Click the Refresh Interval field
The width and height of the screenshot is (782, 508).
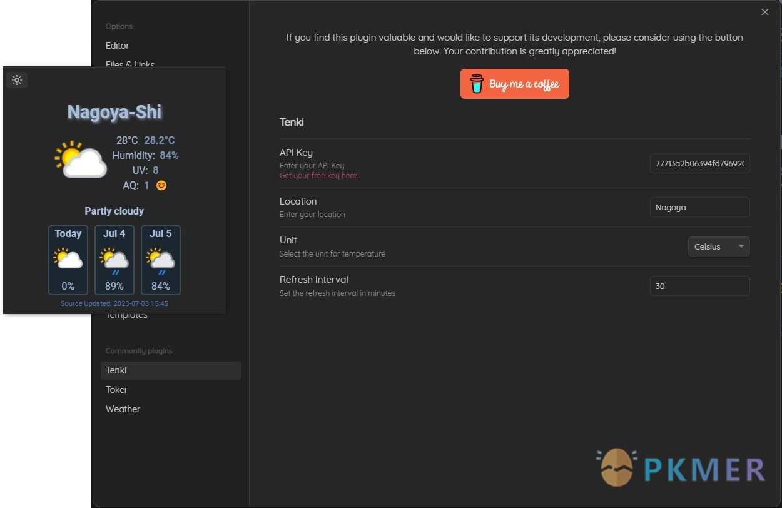[x=700, y=286]
